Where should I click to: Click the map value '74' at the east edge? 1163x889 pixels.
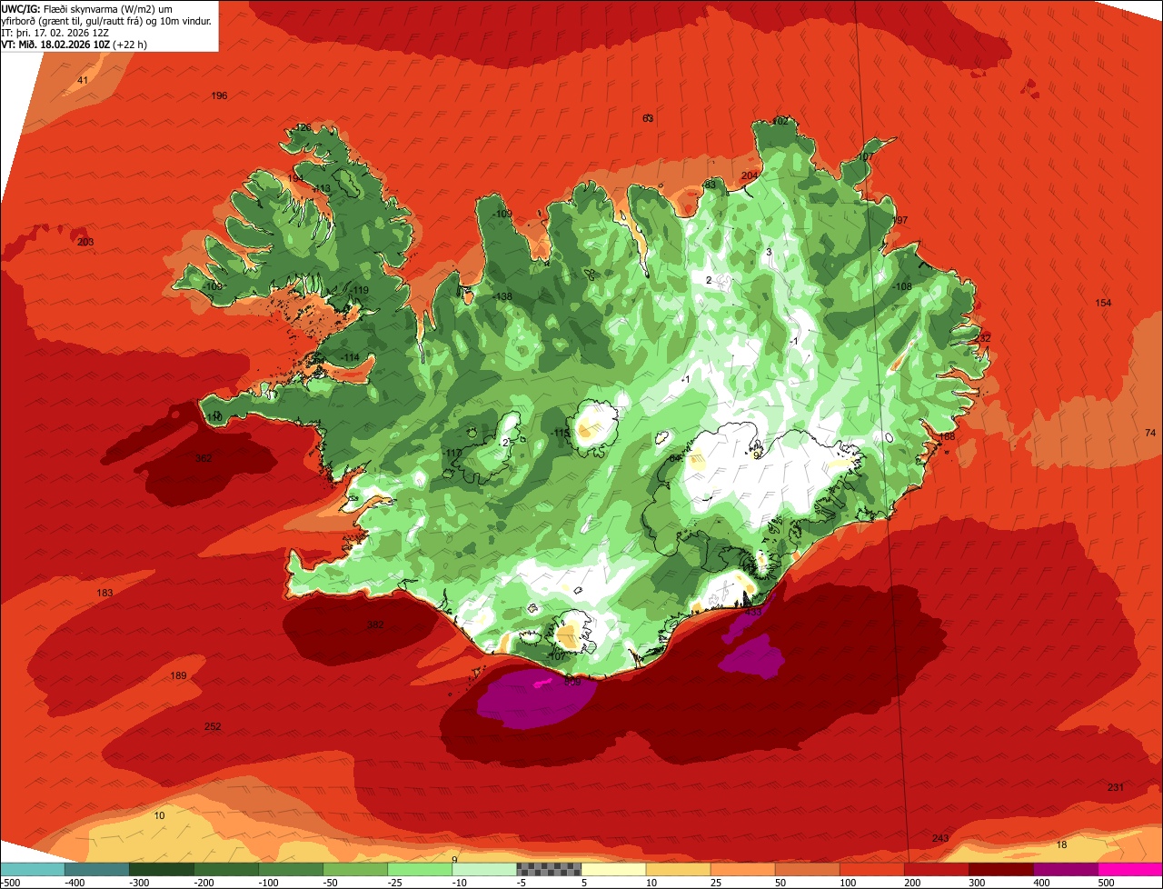click(1150, 434)
